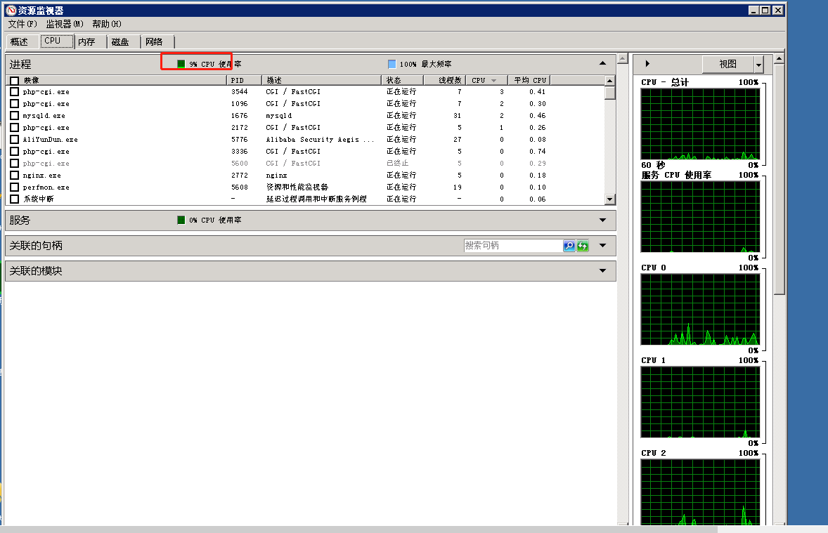Enable the AliYunDun.exe checkbox
828x533 pixels.
(x=15, y=139)
